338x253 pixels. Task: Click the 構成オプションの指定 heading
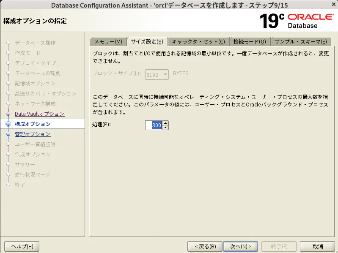[35, 21]
